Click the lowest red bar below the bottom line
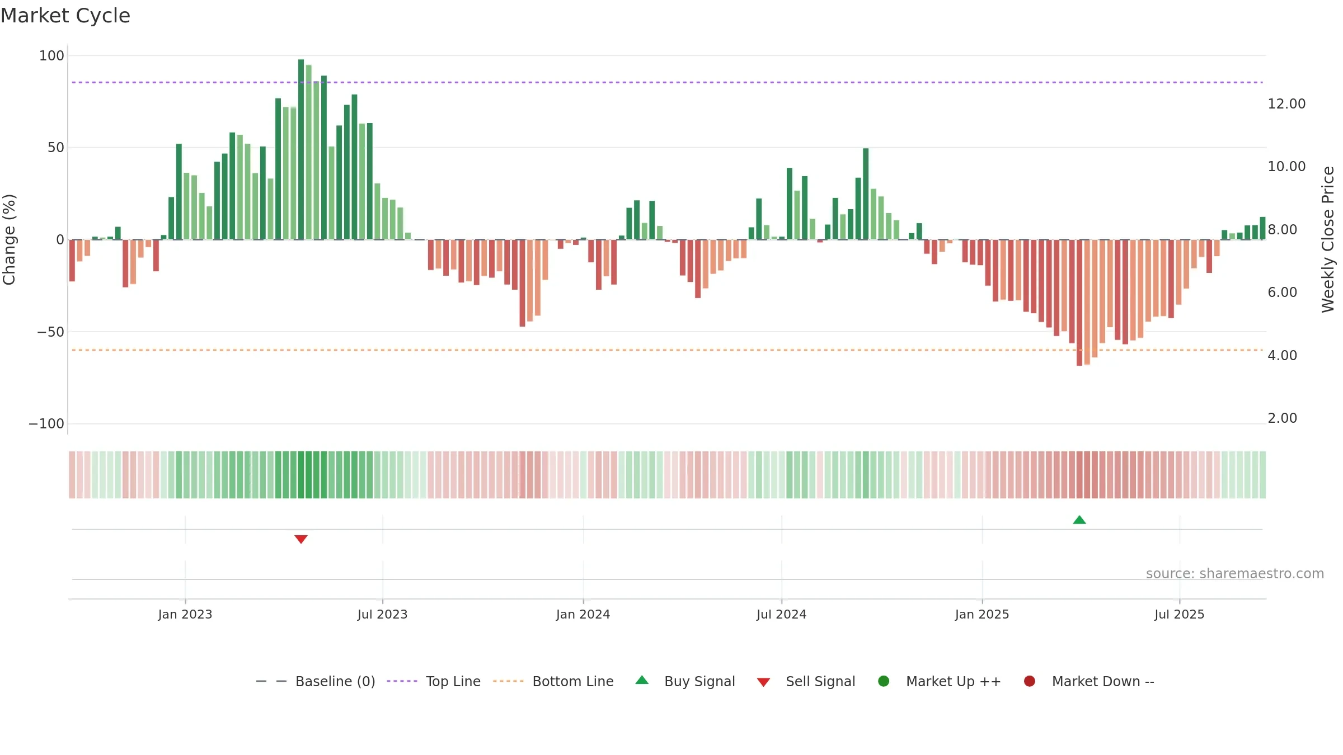1343x755 pixels. (1079, 303)
